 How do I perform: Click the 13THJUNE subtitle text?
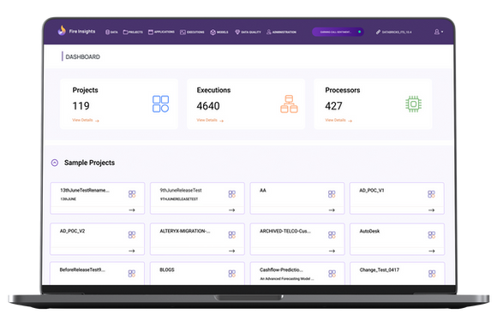click(x=69, y=199)
